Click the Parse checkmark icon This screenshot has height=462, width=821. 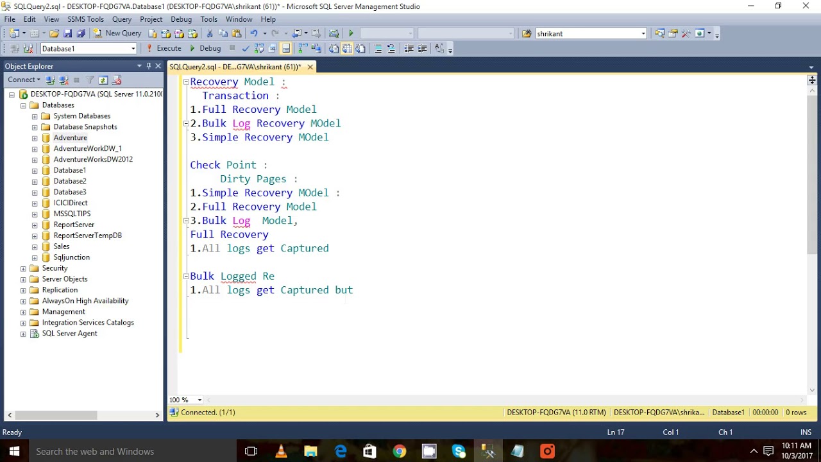[x=246, y=48]
